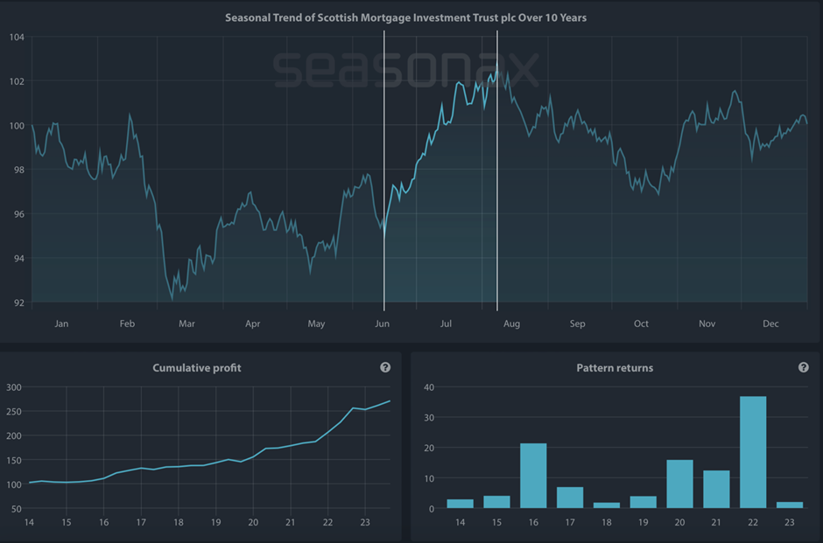Click the Feb label on the seasonal axis
Viewport: 823px width, 543px height.
pyautogui.click(x=127, y=324)
